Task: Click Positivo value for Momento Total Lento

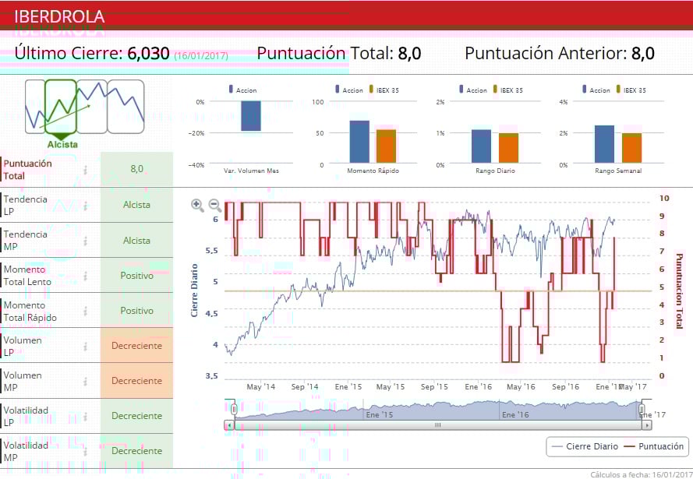Action: tap(136, 276)
